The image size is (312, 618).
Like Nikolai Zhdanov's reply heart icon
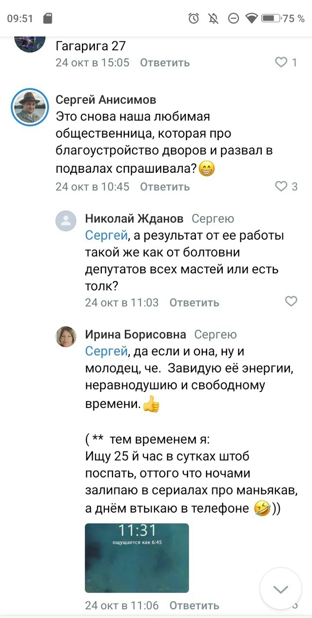pos(291,302)
